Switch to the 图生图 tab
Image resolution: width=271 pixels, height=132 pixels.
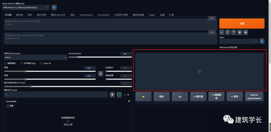click(x=20, y=15)
